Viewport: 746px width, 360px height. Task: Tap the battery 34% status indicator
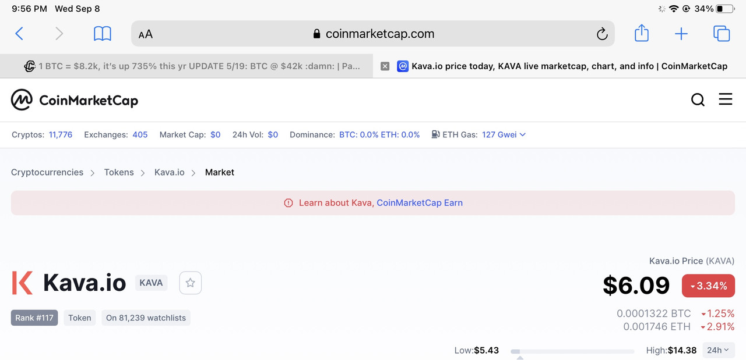click(x=715, y=9)
